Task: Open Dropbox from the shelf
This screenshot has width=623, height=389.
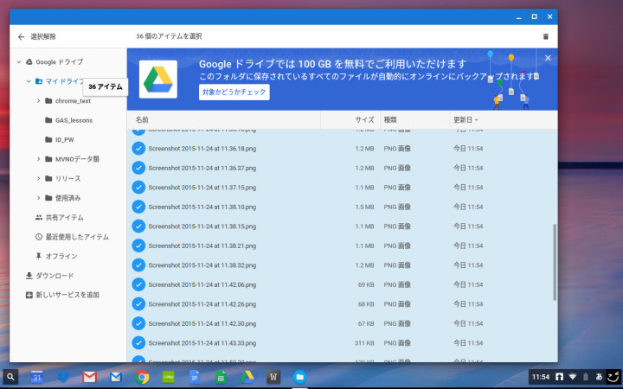Action: [x=63, y=377]
